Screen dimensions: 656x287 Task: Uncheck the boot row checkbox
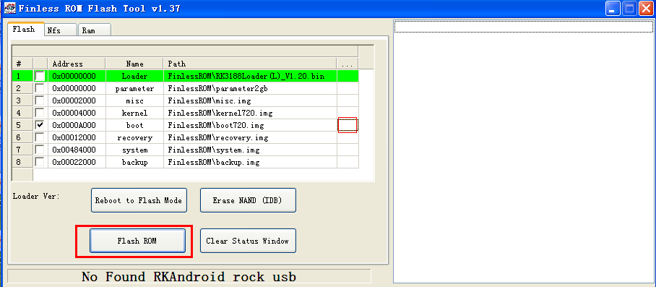coord(40,125)
